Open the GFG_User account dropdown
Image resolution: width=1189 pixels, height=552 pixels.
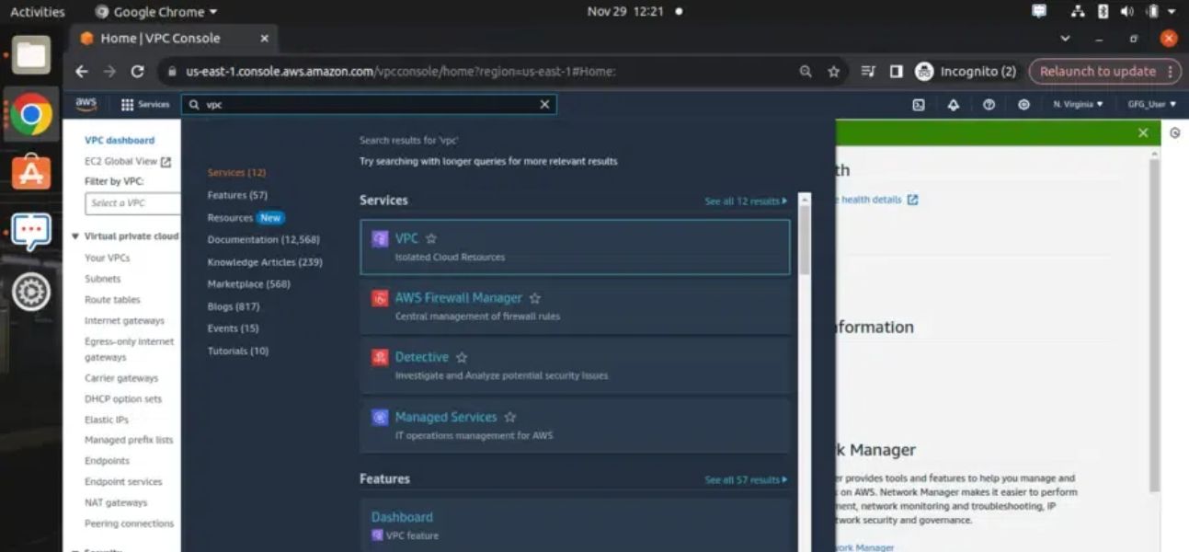point(1151,105)
